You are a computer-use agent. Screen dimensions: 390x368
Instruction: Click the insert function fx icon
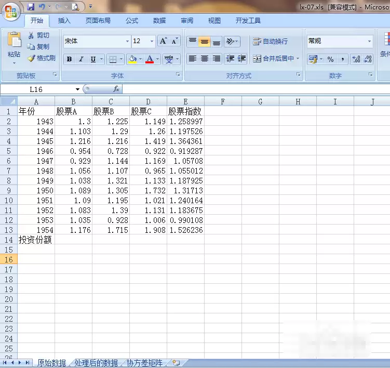click(116, 89)
